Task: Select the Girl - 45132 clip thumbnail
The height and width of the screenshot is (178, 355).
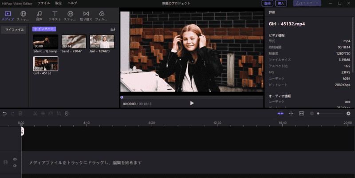Action: [46, 63]
